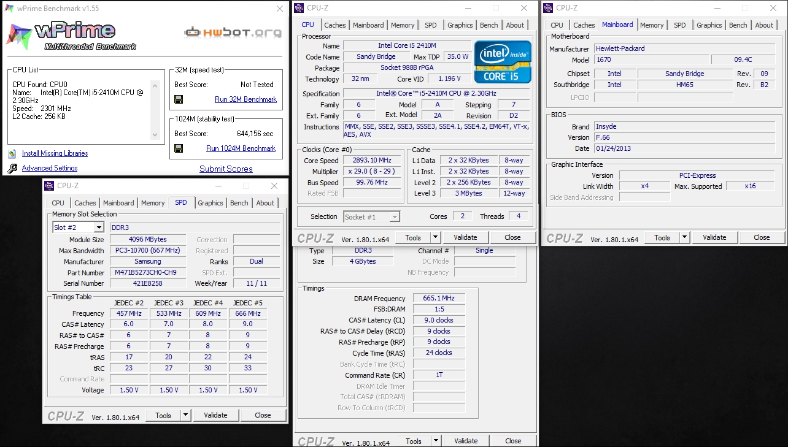Open Caches tab in the Mainboard window

584,25
